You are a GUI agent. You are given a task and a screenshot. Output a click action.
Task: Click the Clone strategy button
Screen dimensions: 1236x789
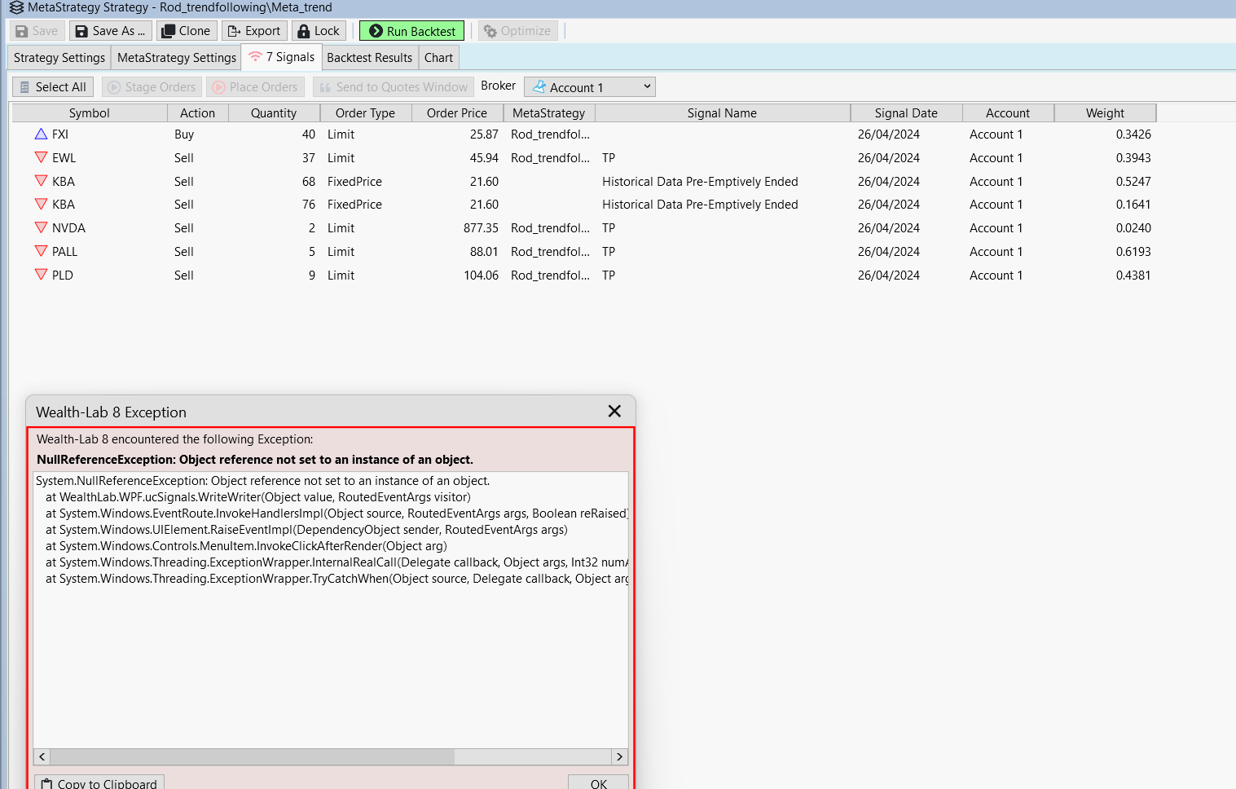click(187, 31)
